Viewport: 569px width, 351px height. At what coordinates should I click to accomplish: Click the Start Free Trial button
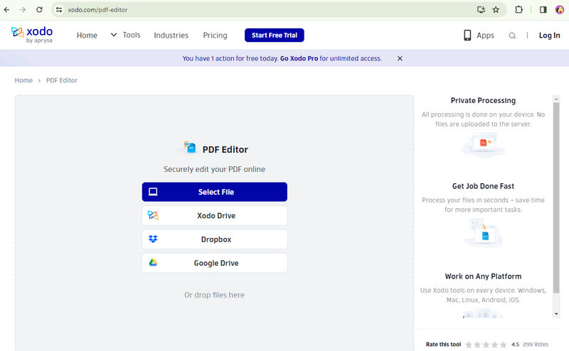275,36
